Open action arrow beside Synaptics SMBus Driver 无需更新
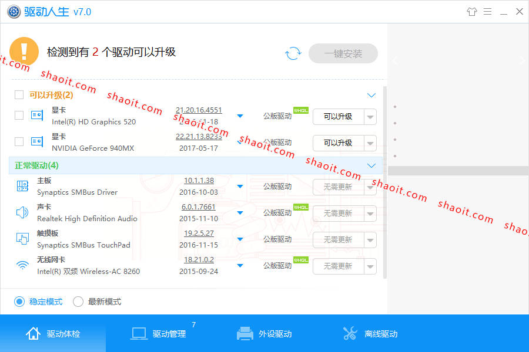The height and width of the screenshot is (352, 529). [370, 187]
